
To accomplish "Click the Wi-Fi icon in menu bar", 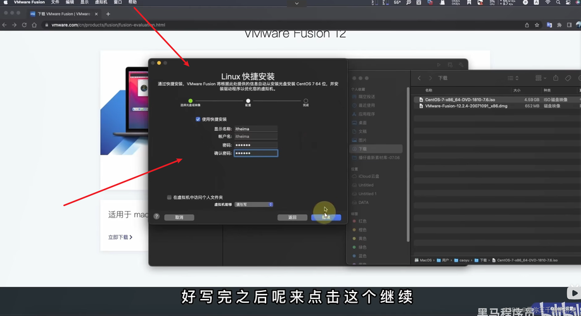I will point(547,3).
